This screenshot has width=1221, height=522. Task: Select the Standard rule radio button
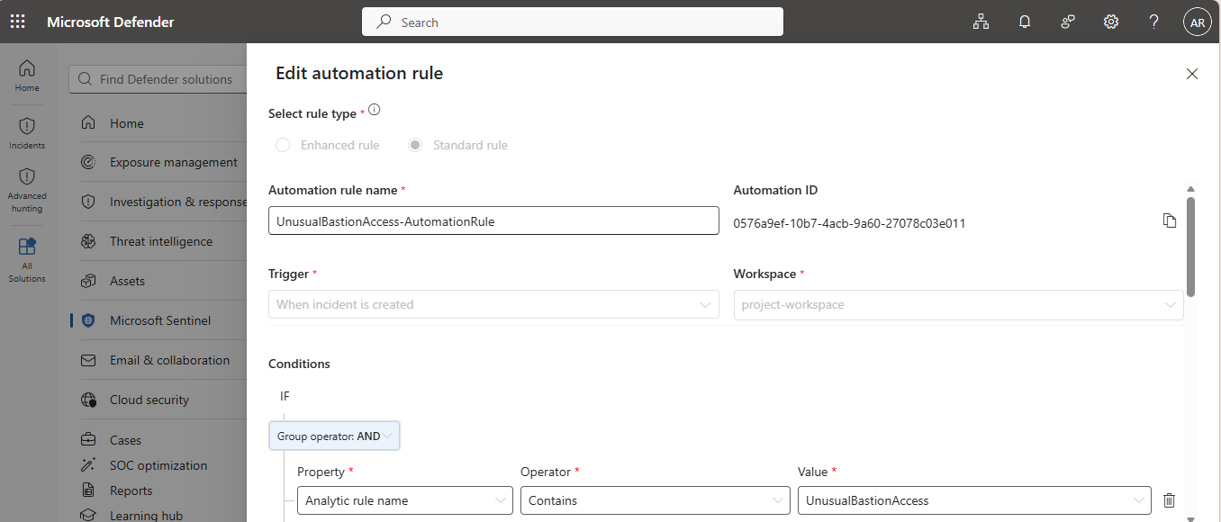coord(415,145)
